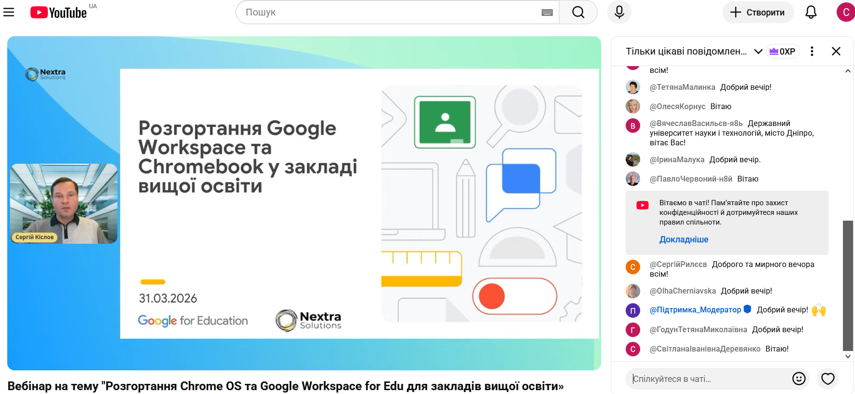This screenshot has height=394, width=855.
Task: Click the video title below player
Action: tap(286, 386)
